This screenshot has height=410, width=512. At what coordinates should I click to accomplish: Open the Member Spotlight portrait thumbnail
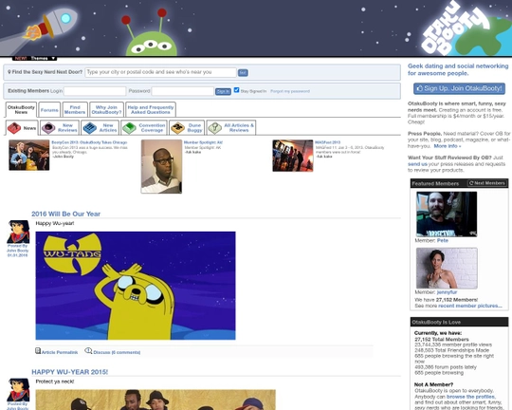point(161,166)
